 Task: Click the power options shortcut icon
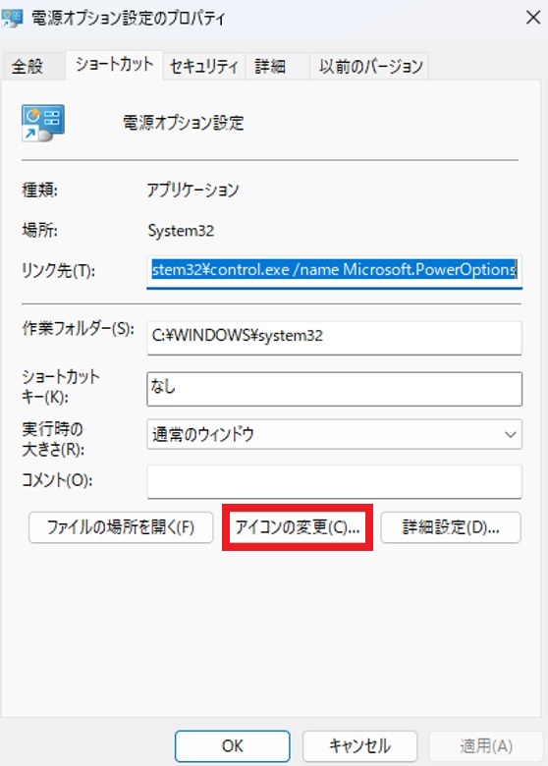click(x=43, y=123)
